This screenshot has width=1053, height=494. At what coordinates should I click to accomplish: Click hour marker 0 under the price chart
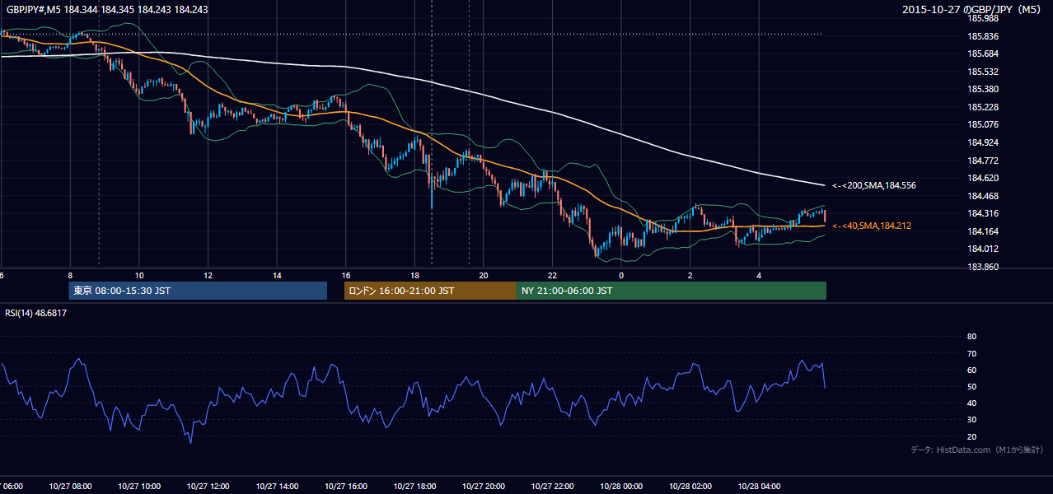pos(621,275)
